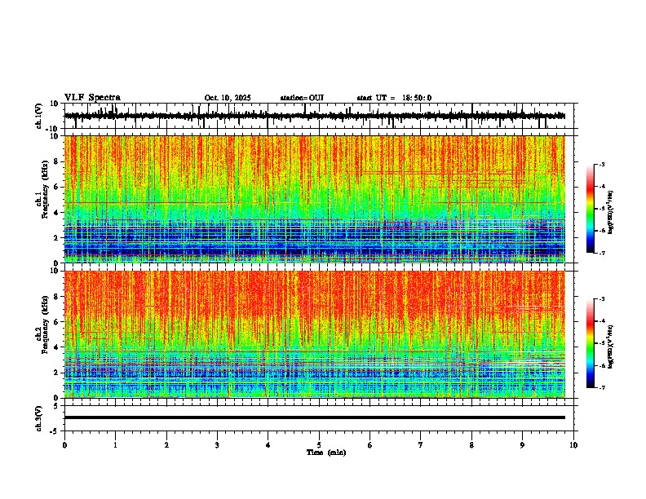Click the ch.1(V) waveform axis label
646x499 pixels.
39,116
